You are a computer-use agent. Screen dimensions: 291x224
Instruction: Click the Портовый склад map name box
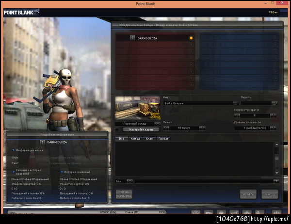click(x=135, y=124)
